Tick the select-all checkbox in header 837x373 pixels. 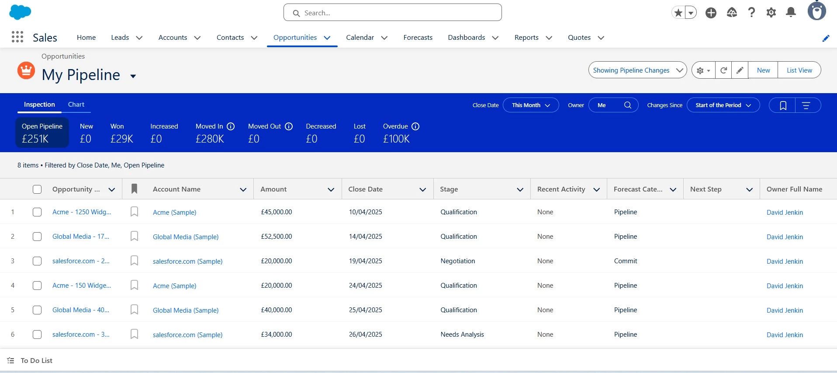(37, 189)
